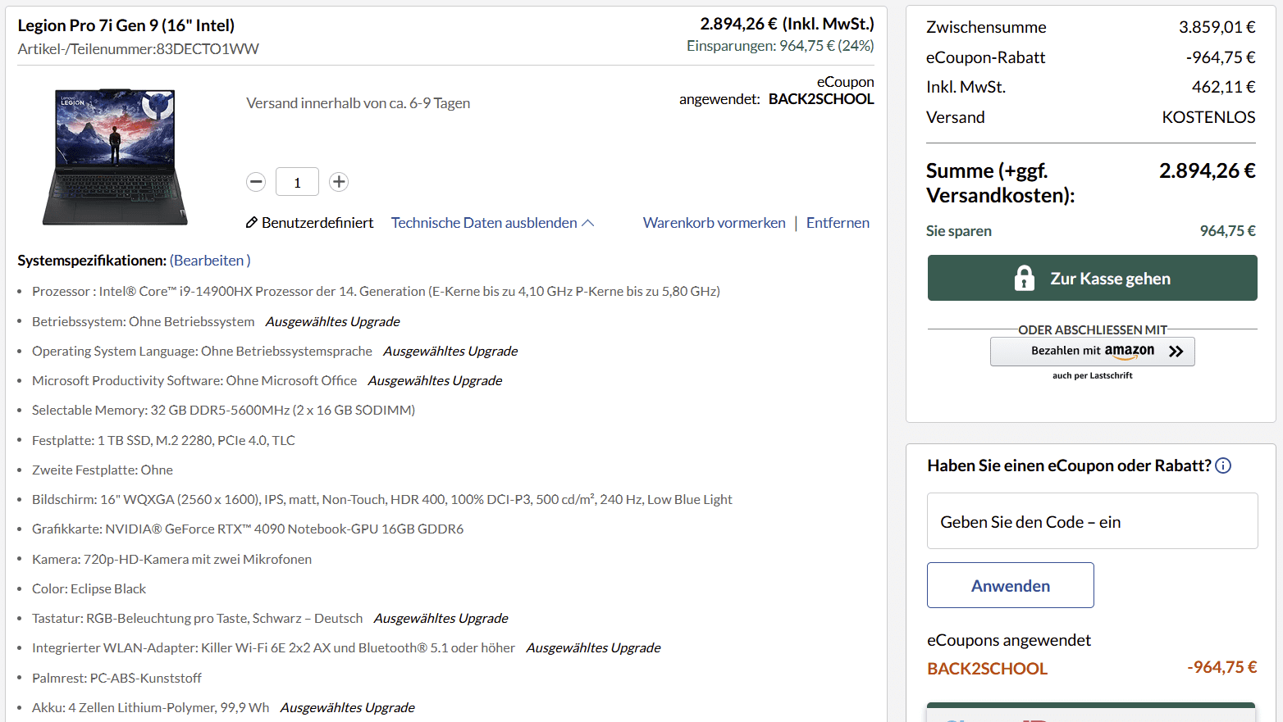The width and height of the screenshot is (1283, 722).
Task: Collapse specs via Technische Daten ausblenden chevron
Action: 588,223
